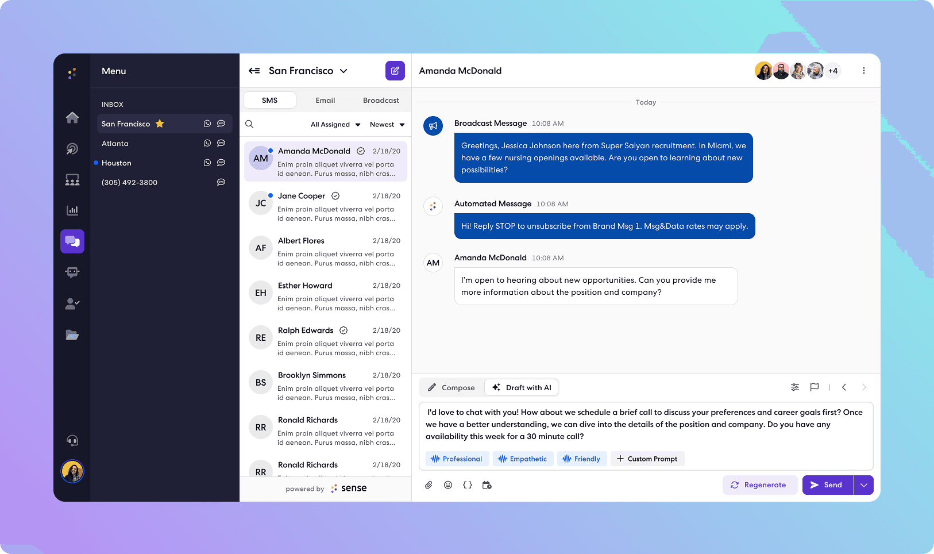Insert variable with curly braces icon

tap(468, 485)
